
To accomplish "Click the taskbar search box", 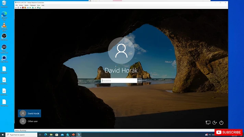I will (x=21, y=135).
